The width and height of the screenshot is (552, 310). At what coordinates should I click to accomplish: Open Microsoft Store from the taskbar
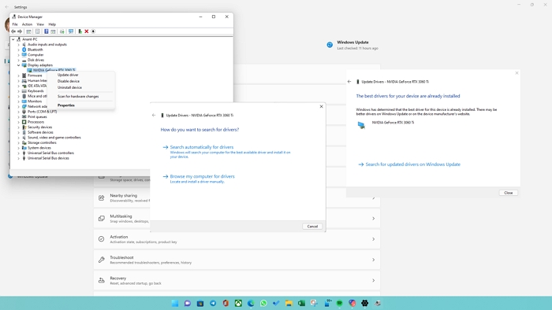click(x=200, y=303)
